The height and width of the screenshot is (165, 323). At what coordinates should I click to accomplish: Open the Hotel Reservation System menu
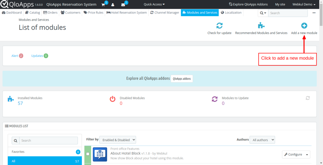[x=127, y=13]
